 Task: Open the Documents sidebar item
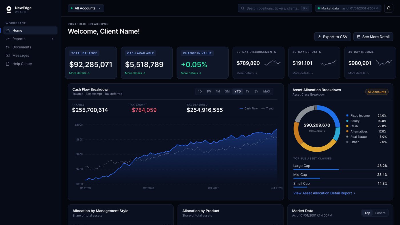[x=30, y=47]
